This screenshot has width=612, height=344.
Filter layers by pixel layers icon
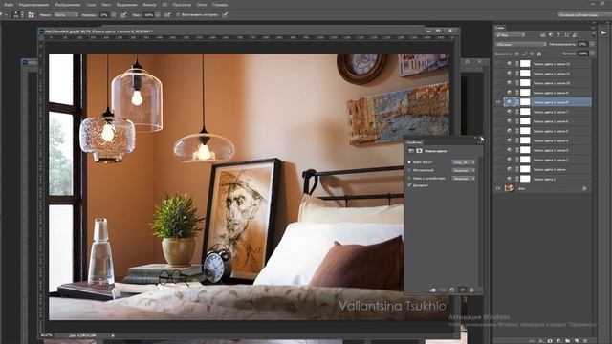[542, 35]
